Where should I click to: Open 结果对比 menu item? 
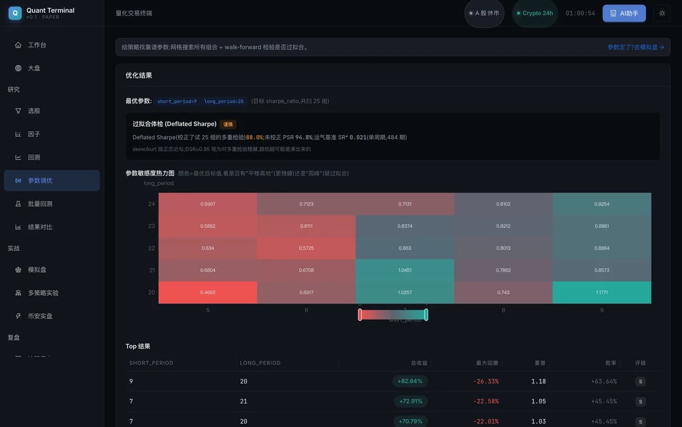(x=51, y=227)
